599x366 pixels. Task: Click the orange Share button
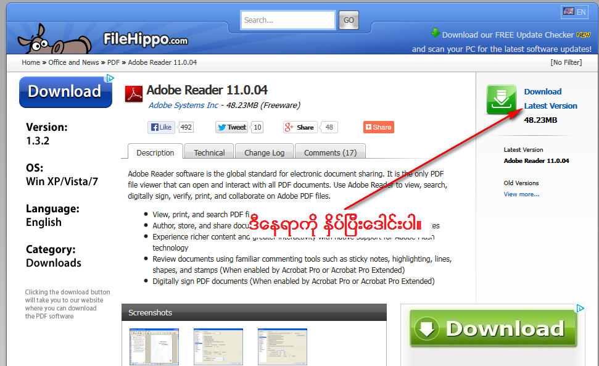pyautogui.click(x=379, y=127)
